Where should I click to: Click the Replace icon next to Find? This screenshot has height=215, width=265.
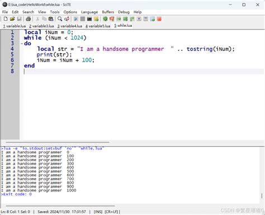(x=67, y=19)
